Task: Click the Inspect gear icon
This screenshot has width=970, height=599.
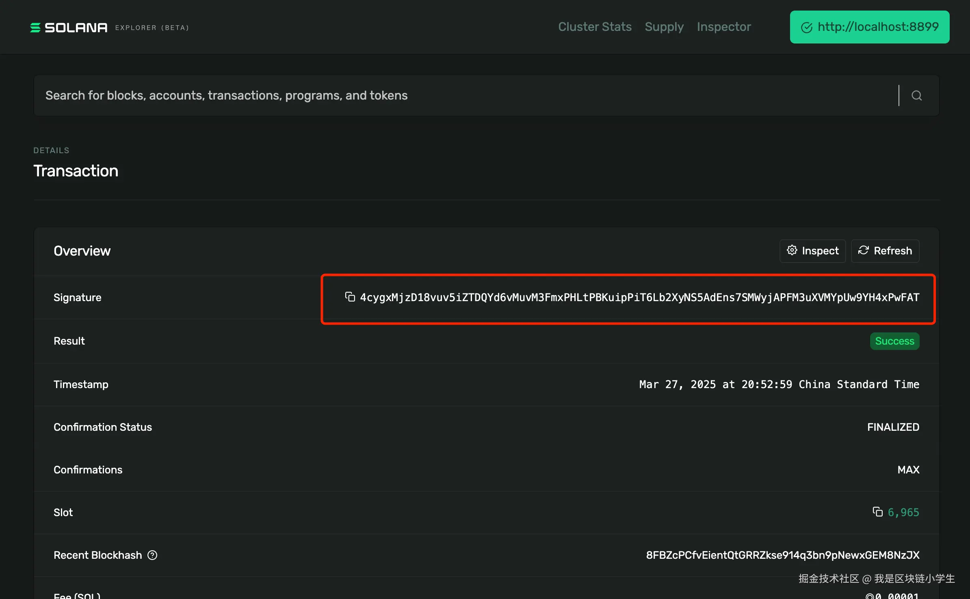Action: point(792,250)
